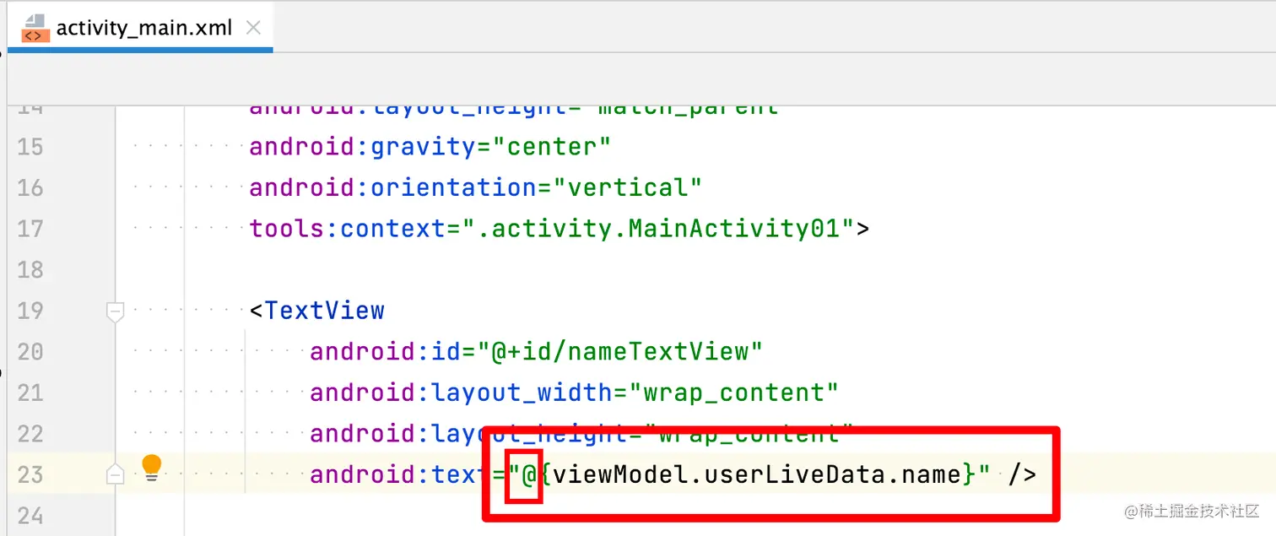The image size is (1276, 536).
Task: Click the viewModel.userLiveData.name binding expression
Action: click(x=757, y=474)
